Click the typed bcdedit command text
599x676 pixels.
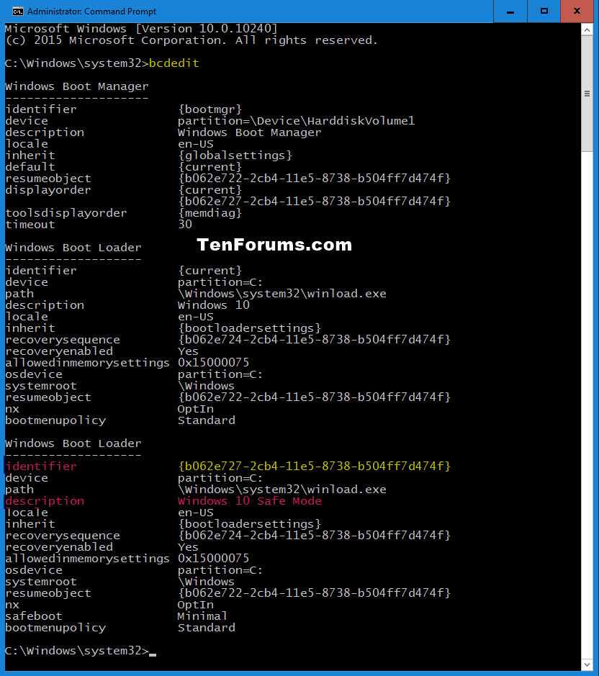click(174, 63)
